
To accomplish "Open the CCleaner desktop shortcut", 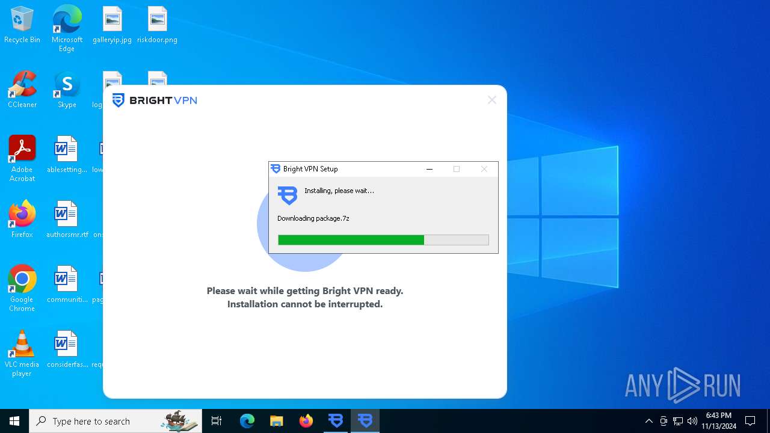I will pyautogui.click(x=22, y=90).
